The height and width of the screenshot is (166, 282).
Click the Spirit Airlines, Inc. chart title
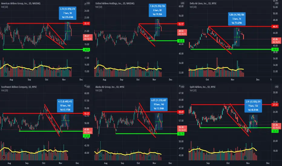[202, 87]
